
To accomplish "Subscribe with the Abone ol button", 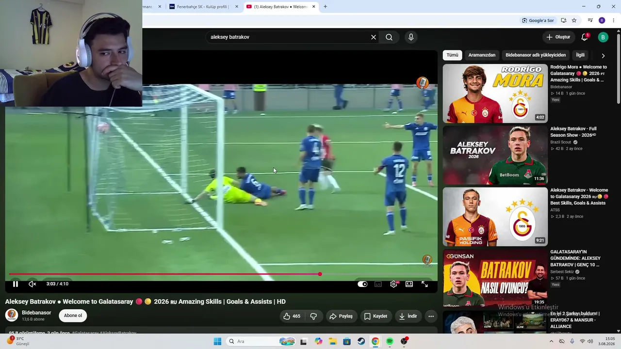I will [73, 316].
